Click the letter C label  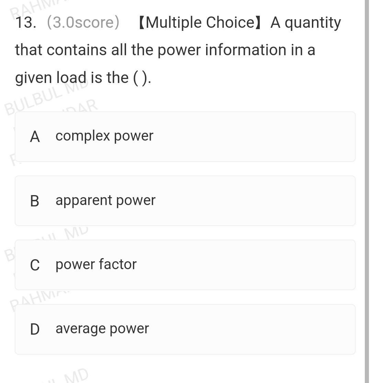[x=35, y=265]
